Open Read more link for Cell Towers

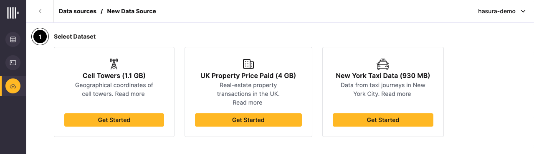[130, 94]
